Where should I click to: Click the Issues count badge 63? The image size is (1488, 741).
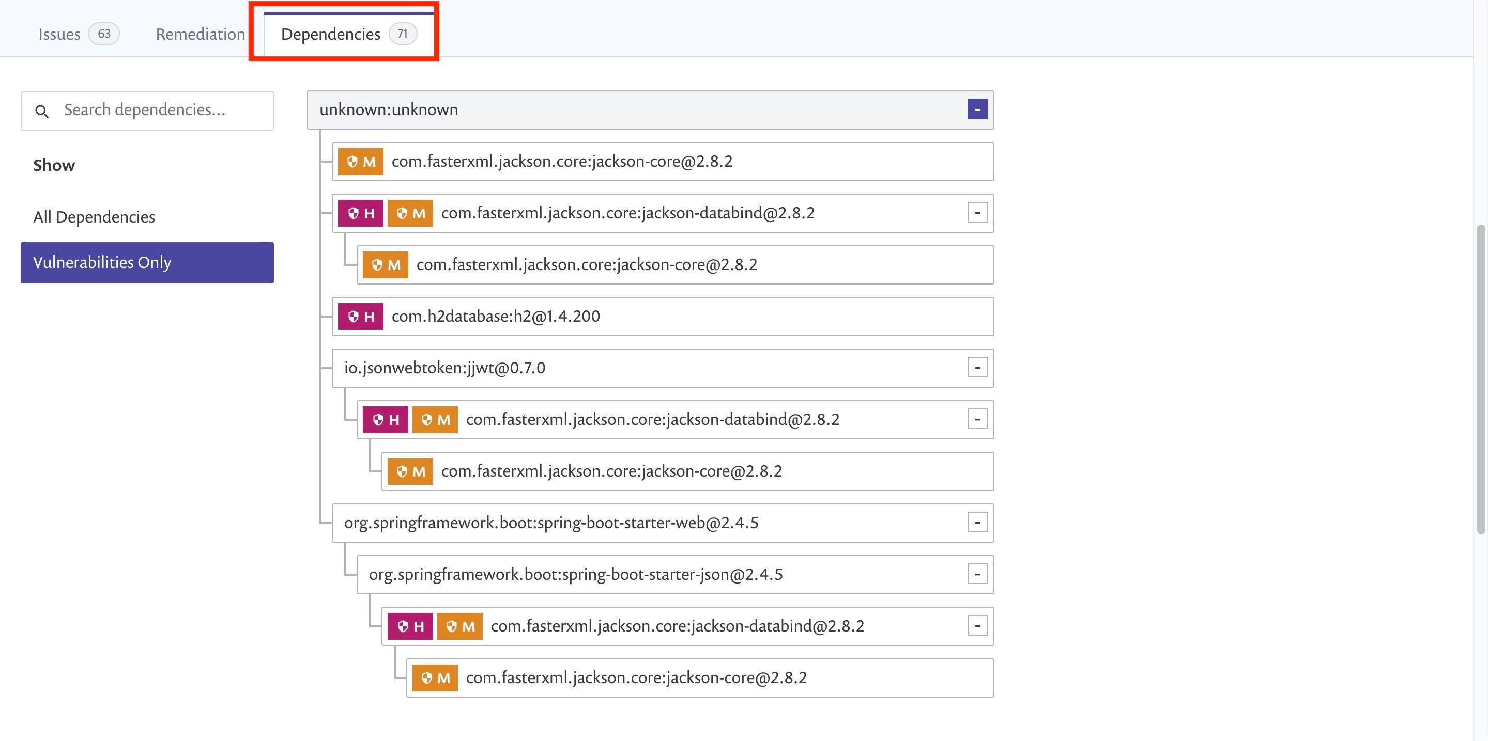pyautogui.click(x=104, y=34)
